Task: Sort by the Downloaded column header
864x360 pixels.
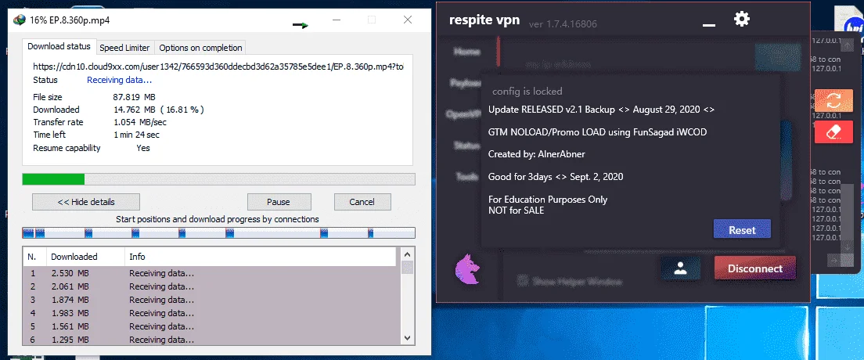Action: click(x=85, y=257)
